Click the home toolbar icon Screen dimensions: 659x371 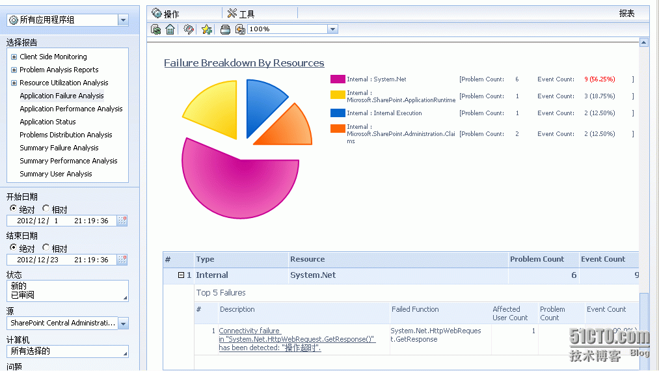(x=170, y=29)
